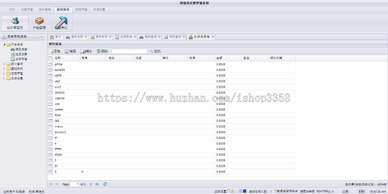Expand the 权限管理 tree folder arrow
This screenshot has width=388, height=194.
pos(4,74)
